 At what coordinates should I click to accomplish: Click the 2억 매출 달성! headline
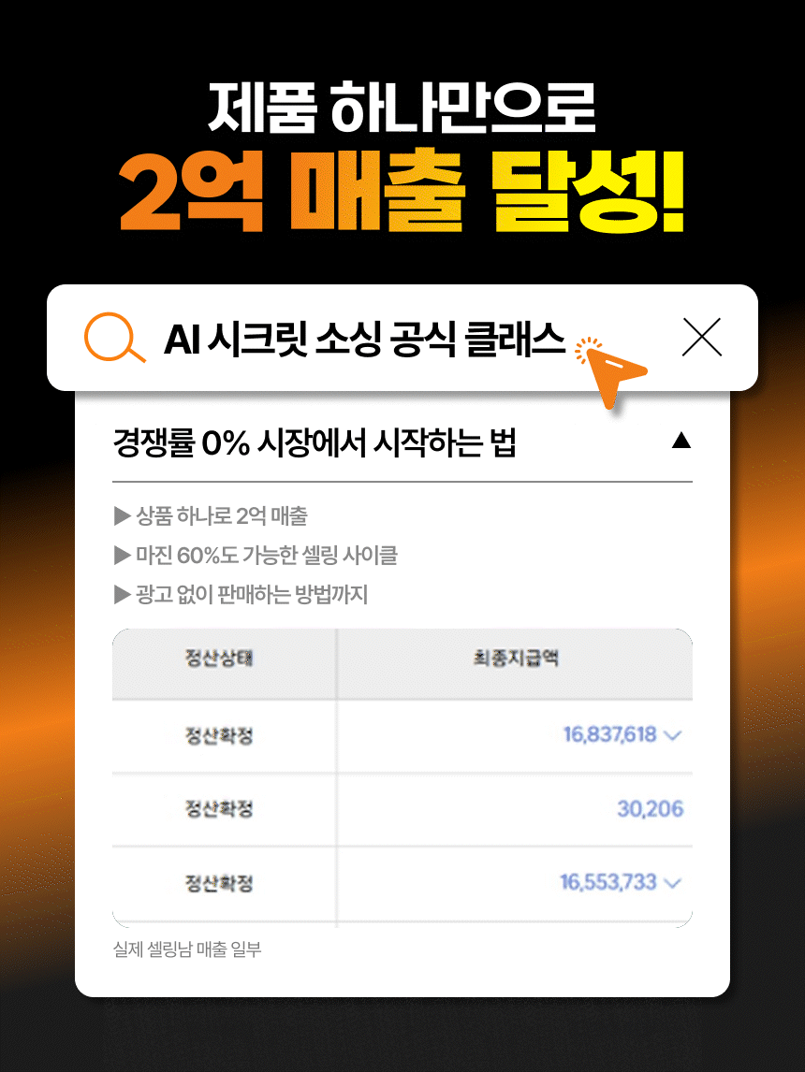point(402,192)
